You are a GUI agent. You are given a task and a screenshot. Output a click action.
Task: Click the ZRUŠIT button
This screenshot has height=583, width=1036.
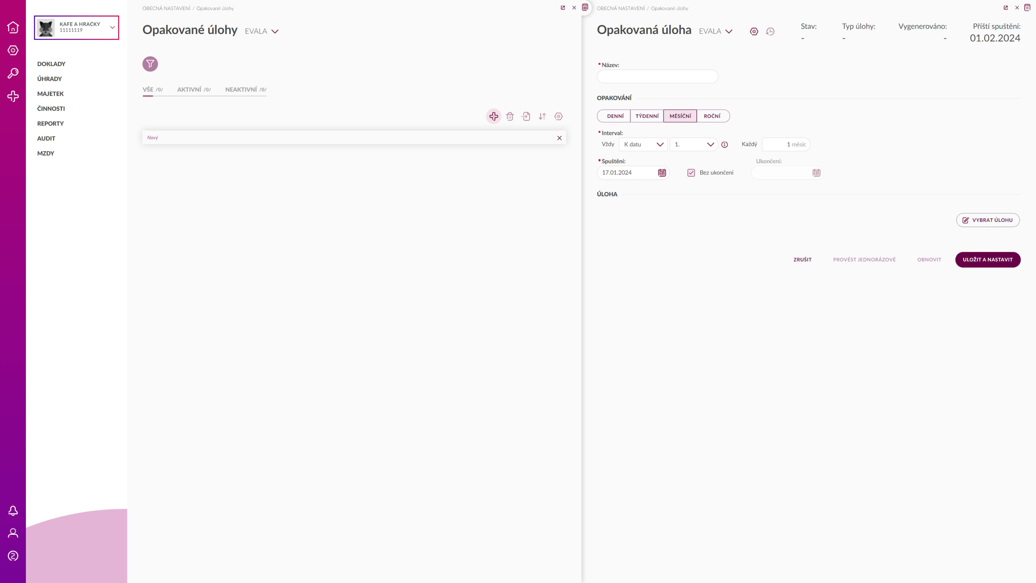point(802,259)
